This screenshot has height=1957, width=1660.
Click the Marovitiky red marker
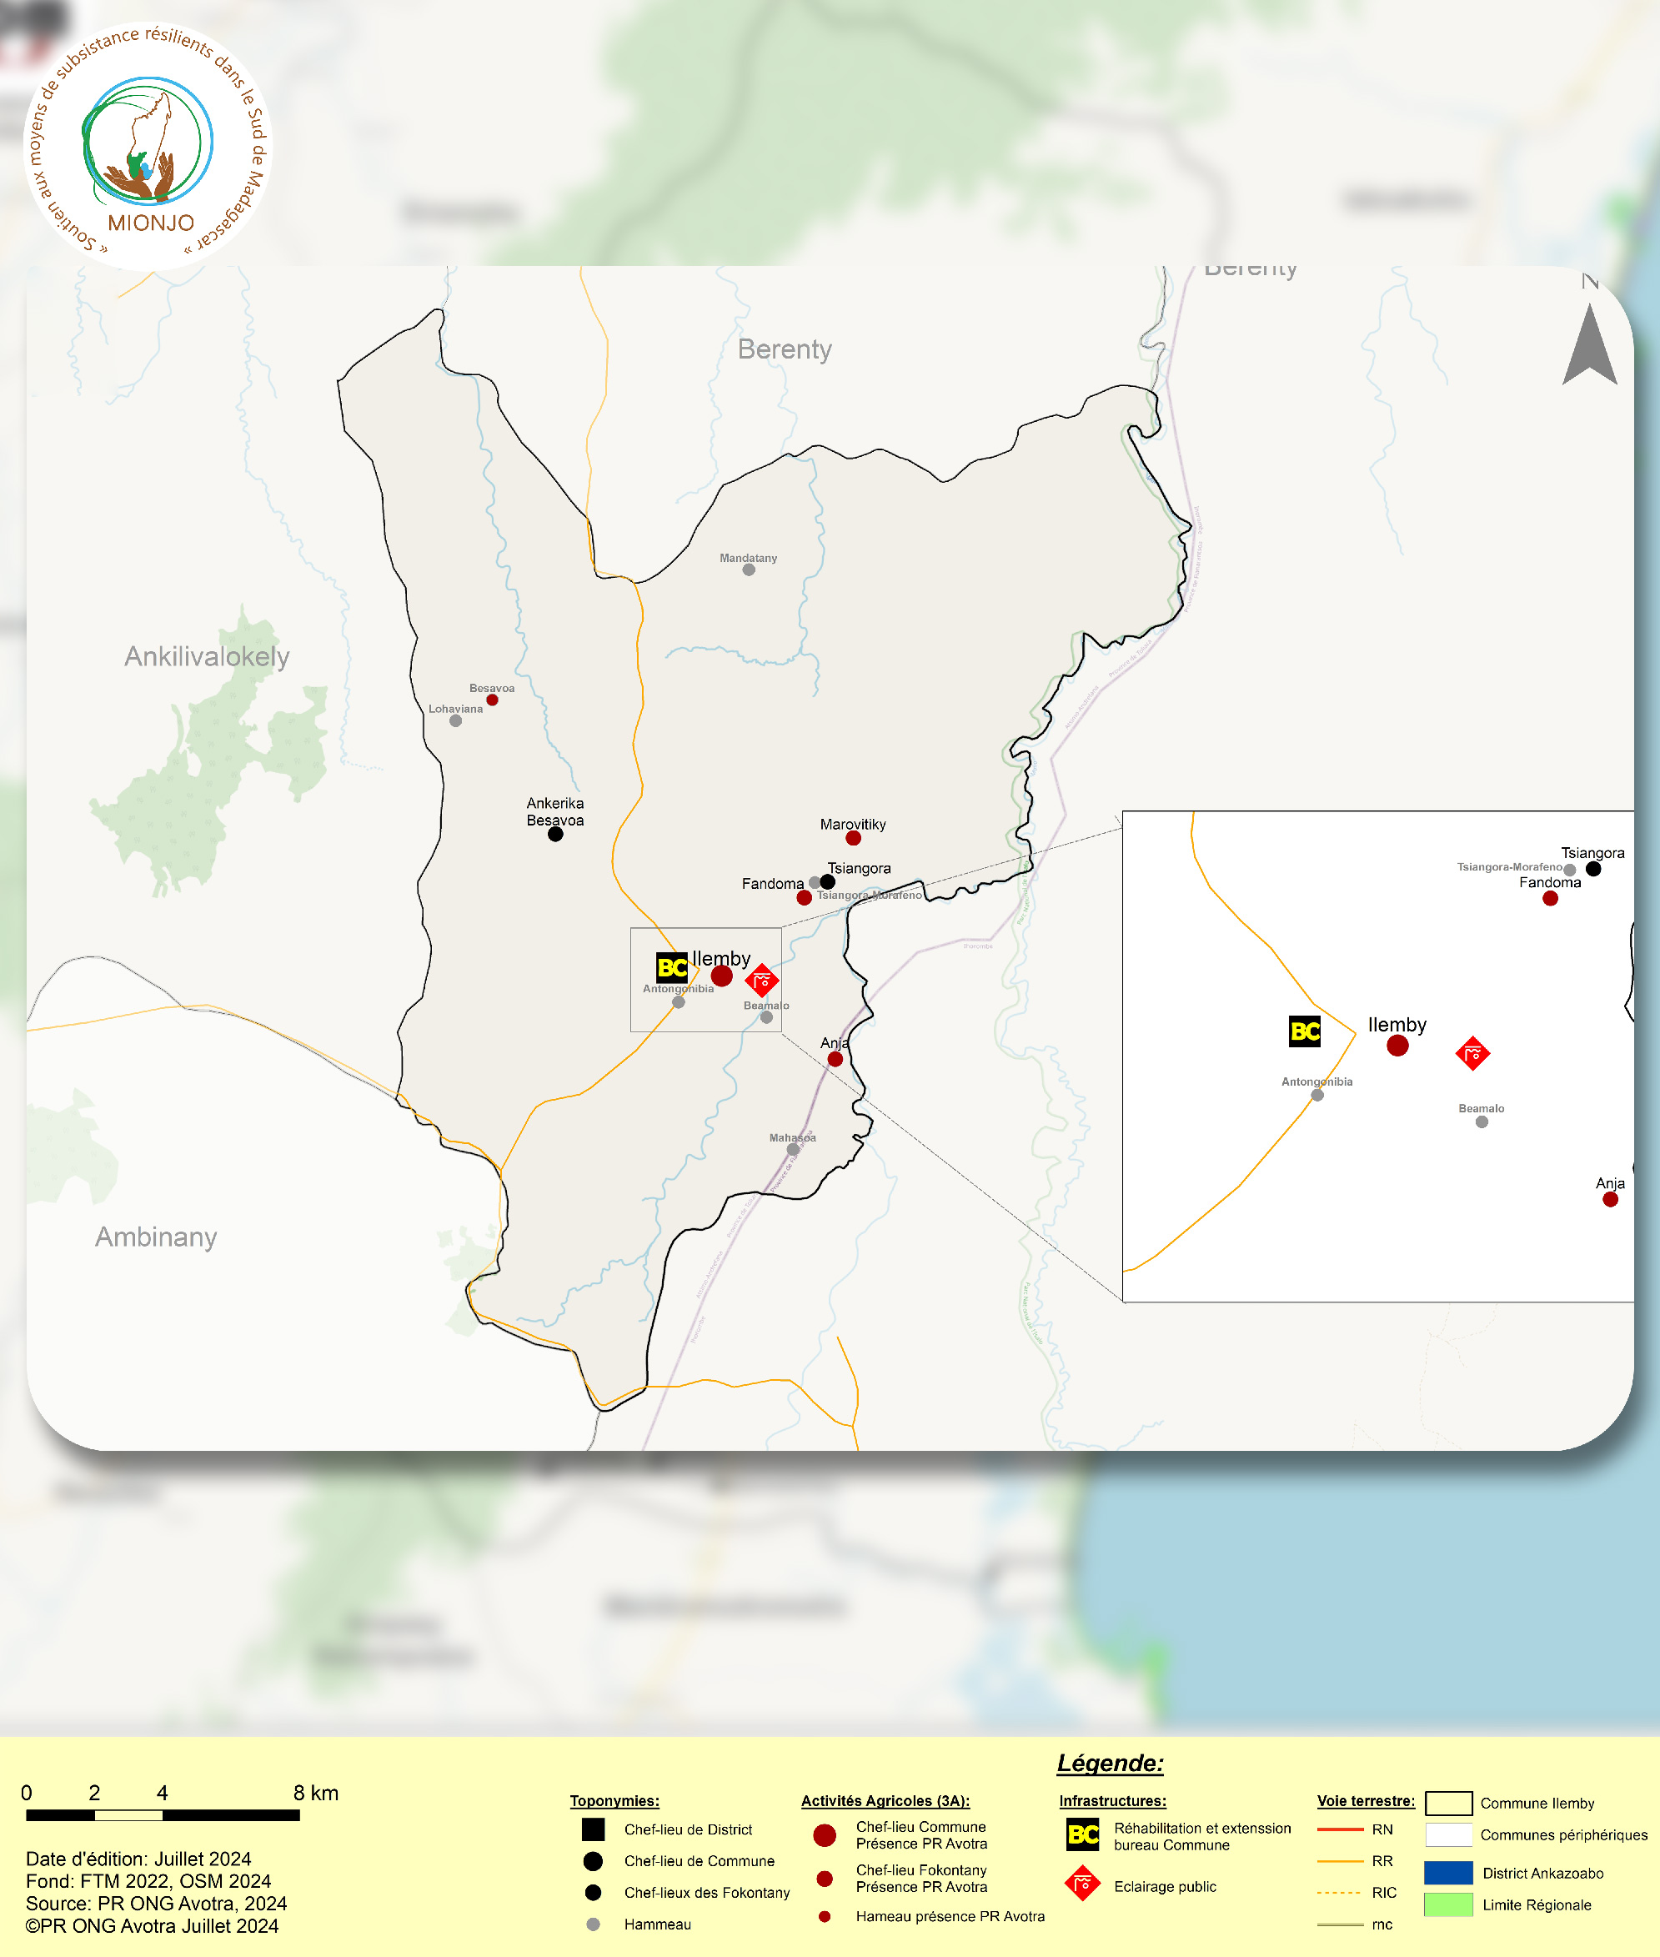pyautogui.click(x=853, y=838)
